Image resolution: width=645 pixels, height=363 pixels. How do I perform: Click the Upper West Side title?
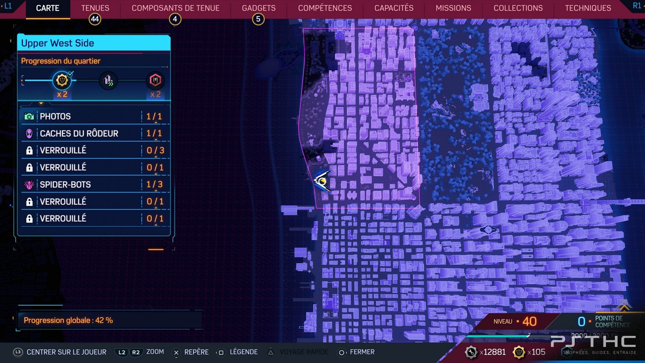click(x=57, y=43)
